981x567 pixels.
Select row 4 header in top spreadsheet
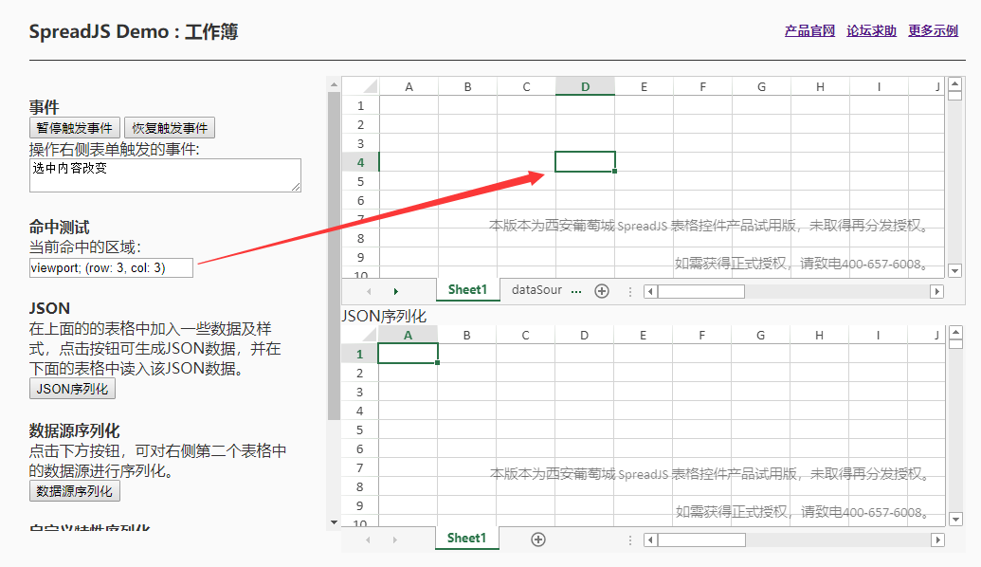tap(360, 162)
